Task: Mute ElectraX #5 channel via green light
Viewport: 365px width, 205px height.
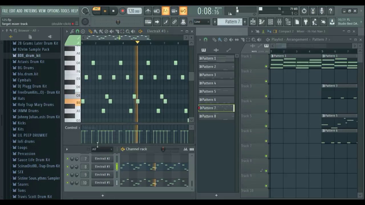Action: click(x=67, y=183)
